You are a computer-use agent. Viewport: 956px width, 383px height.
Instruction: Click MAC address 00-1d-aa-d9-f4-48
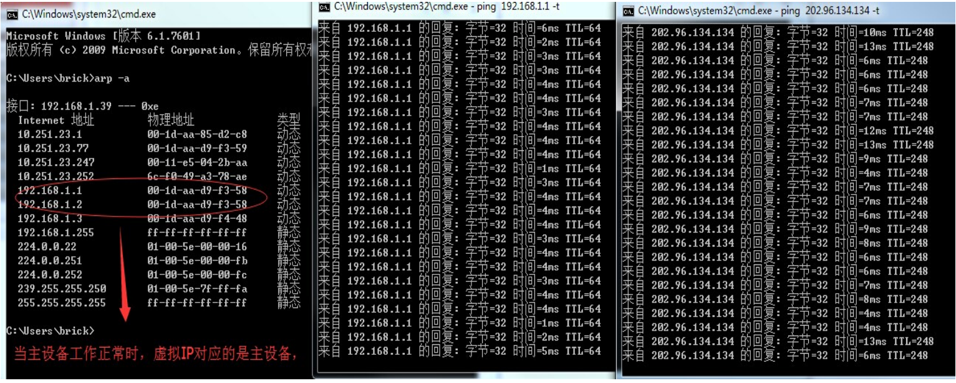197,218
